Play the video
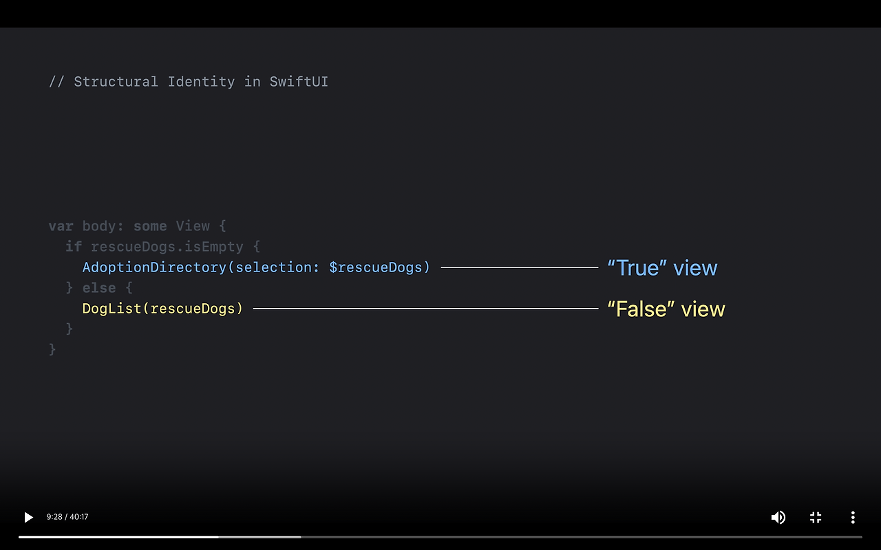 (28, 517)
